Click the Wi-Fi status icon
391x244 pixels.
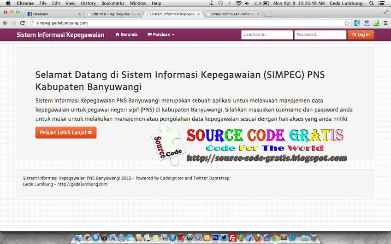click(x=239, y=3)
